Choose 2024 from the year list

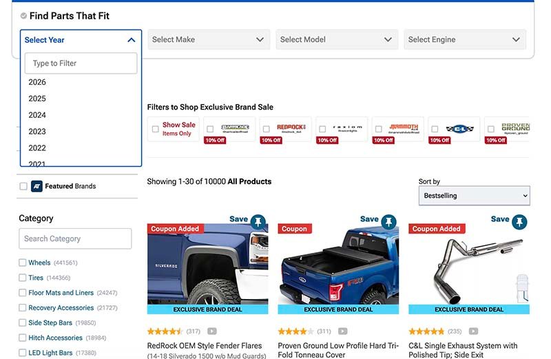click(37, 115)
